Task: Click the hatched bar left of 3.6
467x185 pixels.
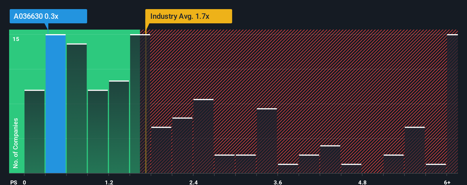Action: tap(267, 141)
